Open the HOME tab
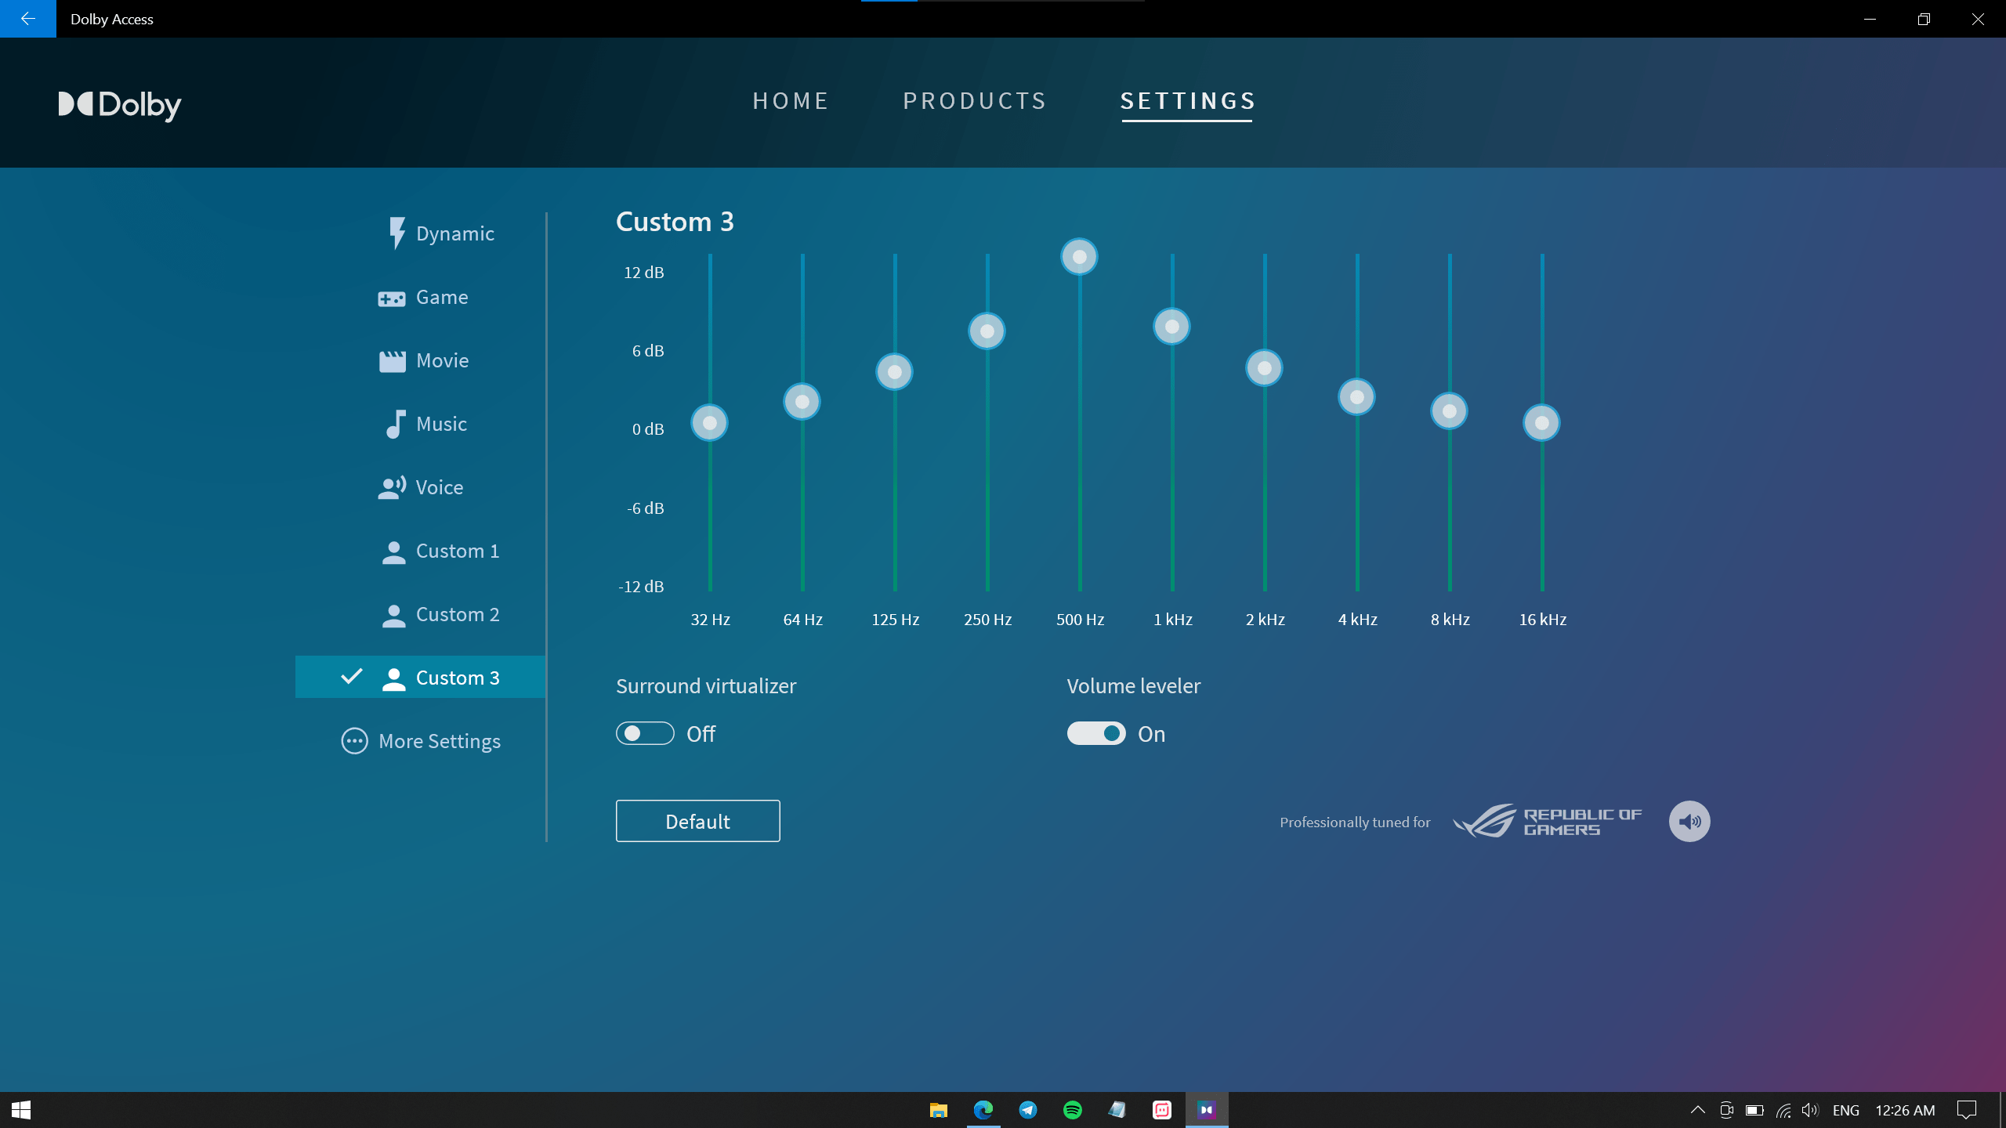This screenshot has width=2006, height=1128. 790,101
